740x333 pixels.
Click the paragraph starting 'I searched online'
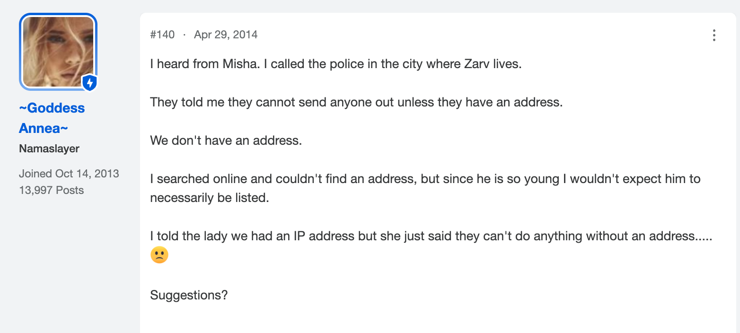point(425,188)
